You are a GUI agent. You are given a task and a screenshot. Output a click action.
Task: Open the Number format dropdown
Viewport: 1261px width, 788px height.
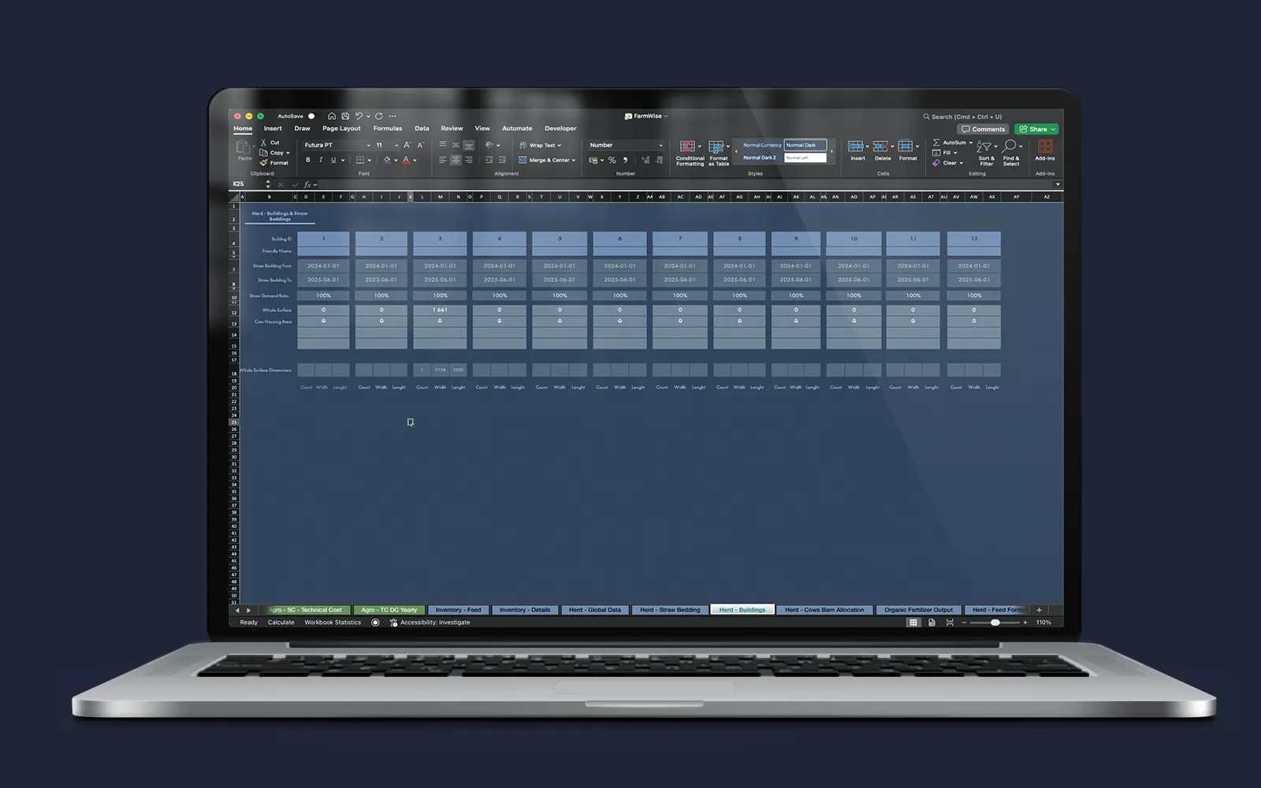[x=660, y=145]
